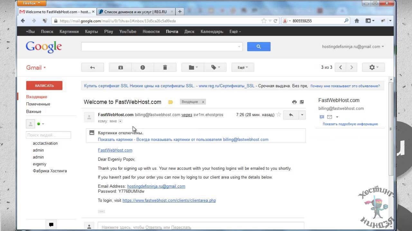The height and width of the screenshot is (231, 412).
Task: Go to newer message arrow
Action: tap(341, 67)
